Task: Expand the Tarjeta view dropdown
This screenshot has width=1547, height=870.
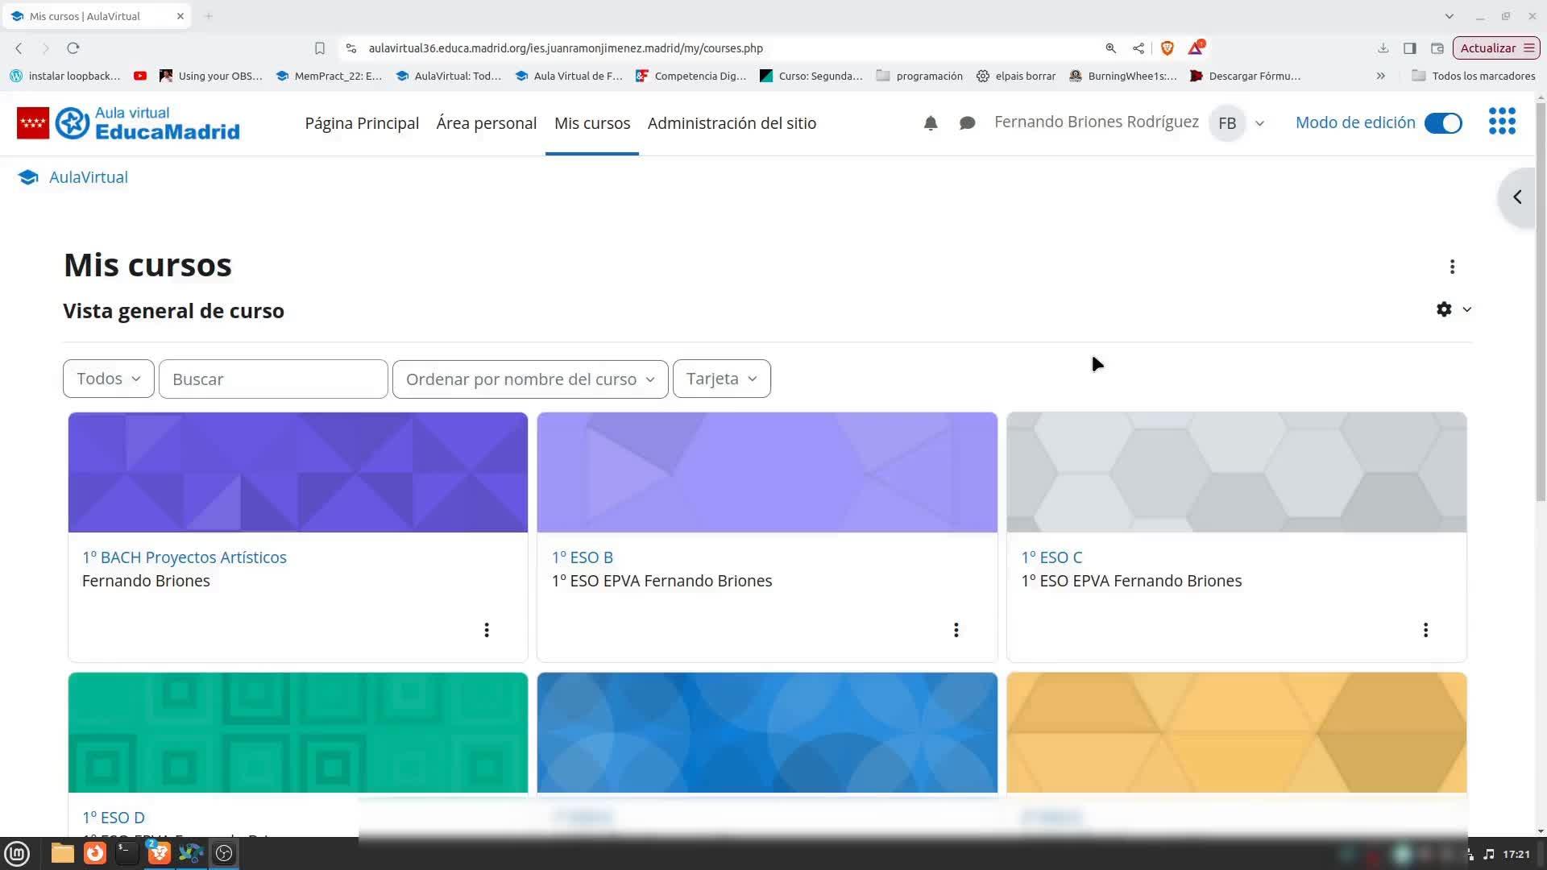Action: [x=721, y=379]
